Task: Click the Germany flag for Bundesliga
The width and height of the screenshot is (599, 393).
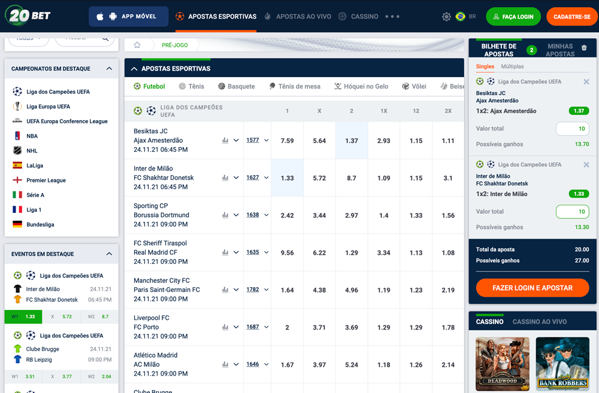Action: click(x=17, y=224)
